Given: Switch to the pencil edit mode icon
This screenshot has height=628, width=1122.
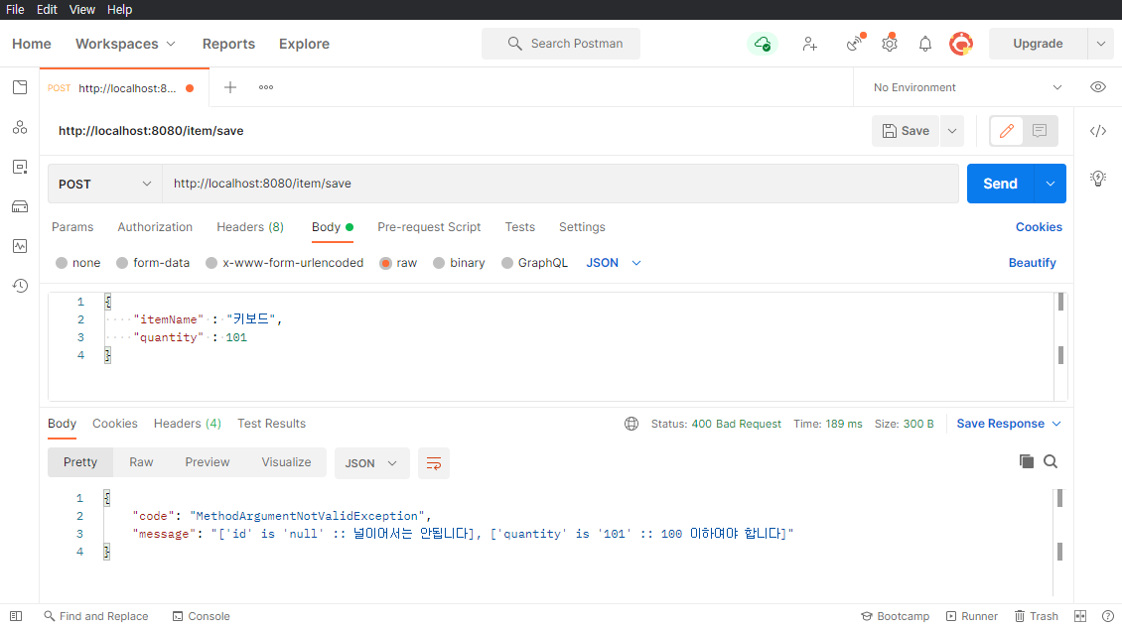Looking at the screenshot, I should click(1006, 131).
